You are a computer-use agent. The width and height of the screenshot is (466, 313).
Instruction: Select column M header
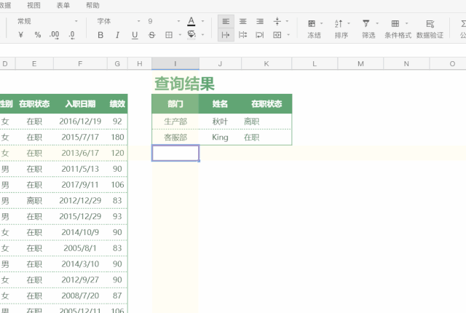point(360,63)
